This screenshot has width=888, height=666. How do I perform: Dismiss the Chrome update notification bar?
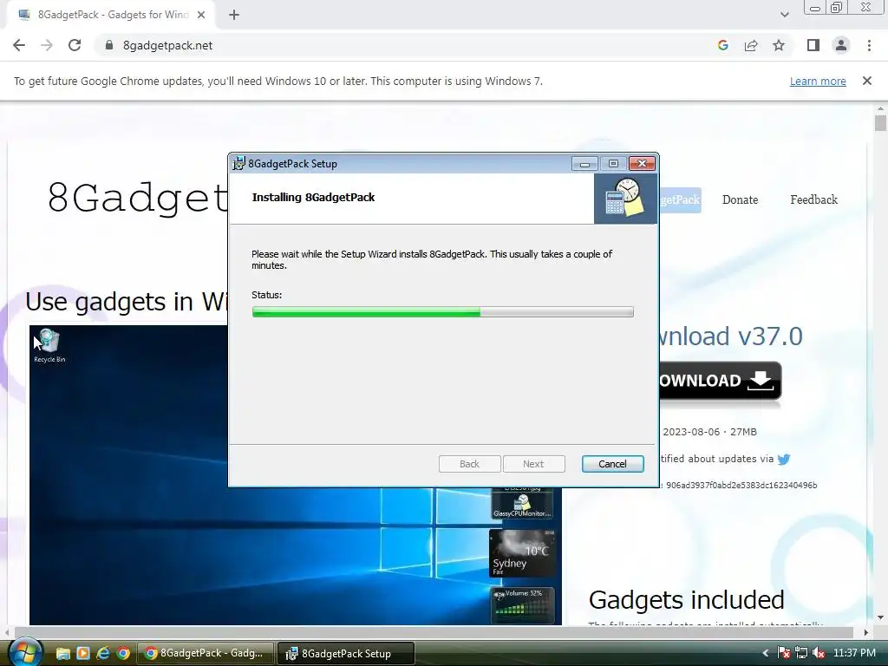867,81
